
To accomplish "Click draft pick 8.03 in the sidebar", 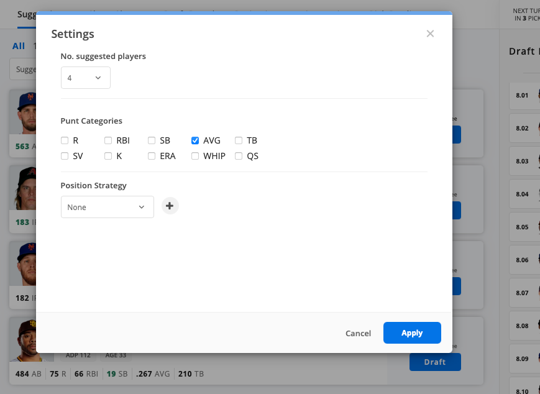I will click(524, 161).
